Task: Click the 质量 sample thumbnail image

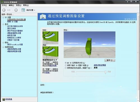Action: tap(50, 53)
